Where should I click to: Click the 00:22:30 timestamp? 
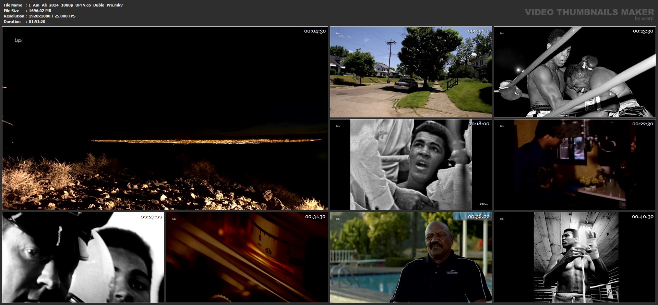643,124
